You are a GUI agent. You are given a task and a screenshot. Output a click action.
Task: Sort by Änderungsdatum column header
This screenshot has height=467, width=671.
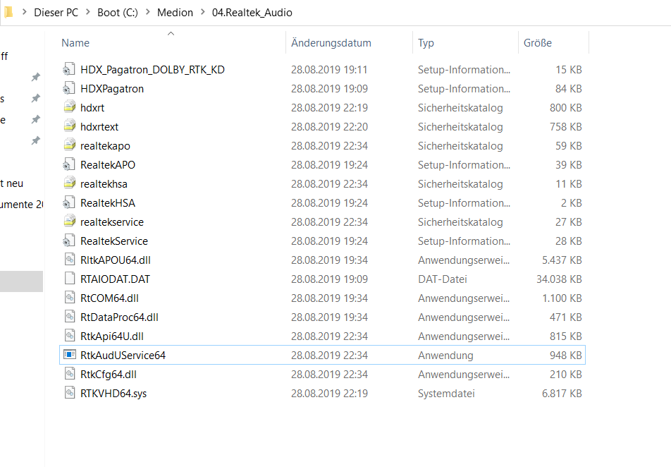pyautogui.click(x=331, y=43)
